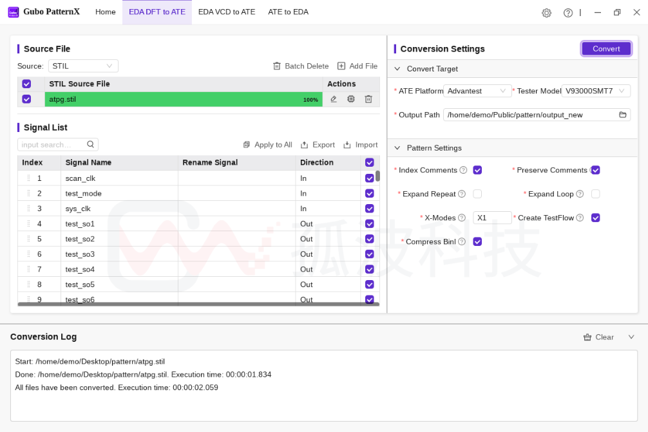Open the ATE Platform Advantest dropdown

[477, 91]
